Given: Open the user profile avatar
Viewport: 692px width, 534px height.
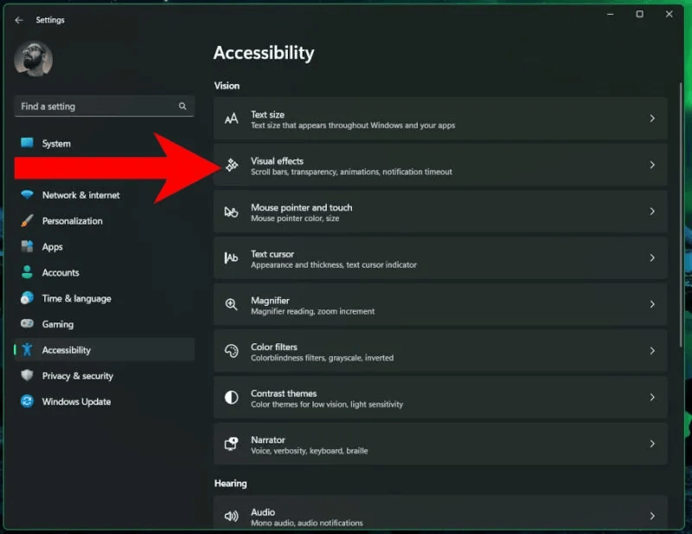Looking at the screenshot, I should coord(34,59).
